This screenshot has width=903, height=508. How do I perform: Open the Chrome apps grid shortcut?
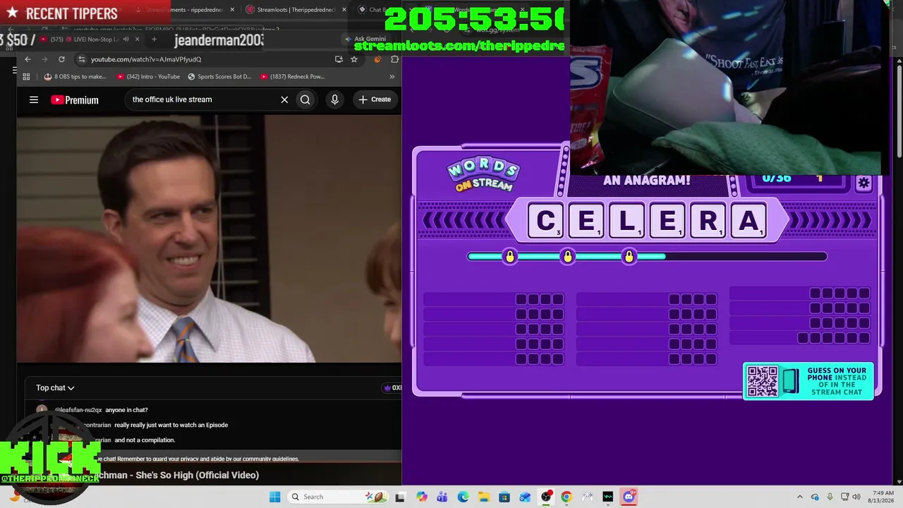(26, 76)
